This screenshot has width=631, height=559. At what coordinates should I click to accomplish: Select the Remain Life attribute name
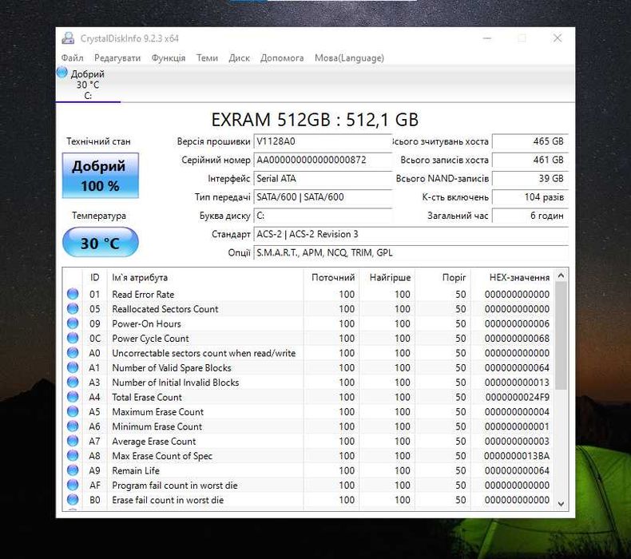pyautogui.click(x=136, y=470)
